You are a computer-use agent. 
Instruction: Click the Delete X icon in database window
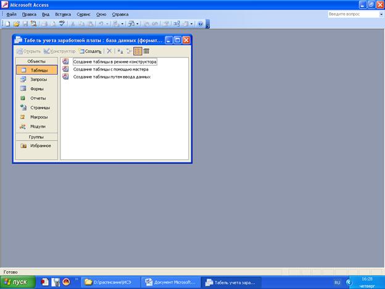[x=109, y=51]
